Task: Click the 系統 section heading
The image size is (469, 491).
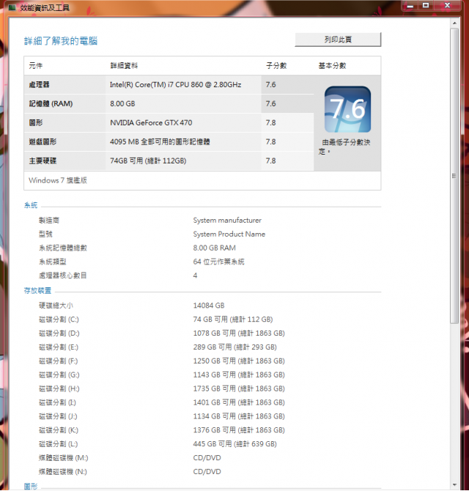Action: coord(31,205)
